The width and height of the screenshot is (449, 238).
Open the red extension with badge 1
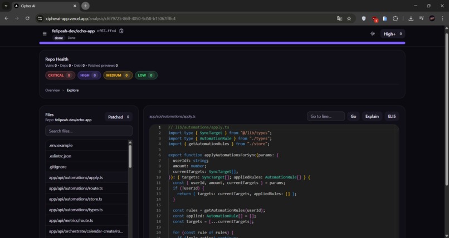[374, 19]
